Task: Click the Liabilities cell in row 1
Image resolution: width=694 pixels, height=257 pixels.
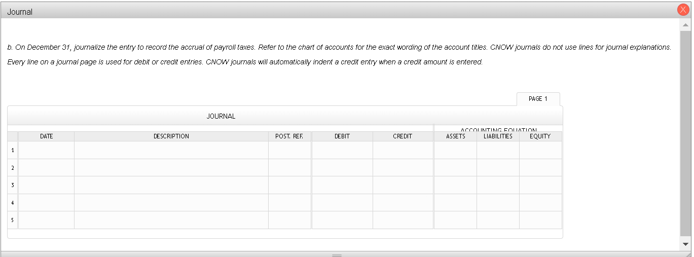Action: (x=498, y=150)
